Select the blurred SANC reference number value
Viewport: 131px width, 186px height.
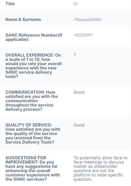pos(83,35)
